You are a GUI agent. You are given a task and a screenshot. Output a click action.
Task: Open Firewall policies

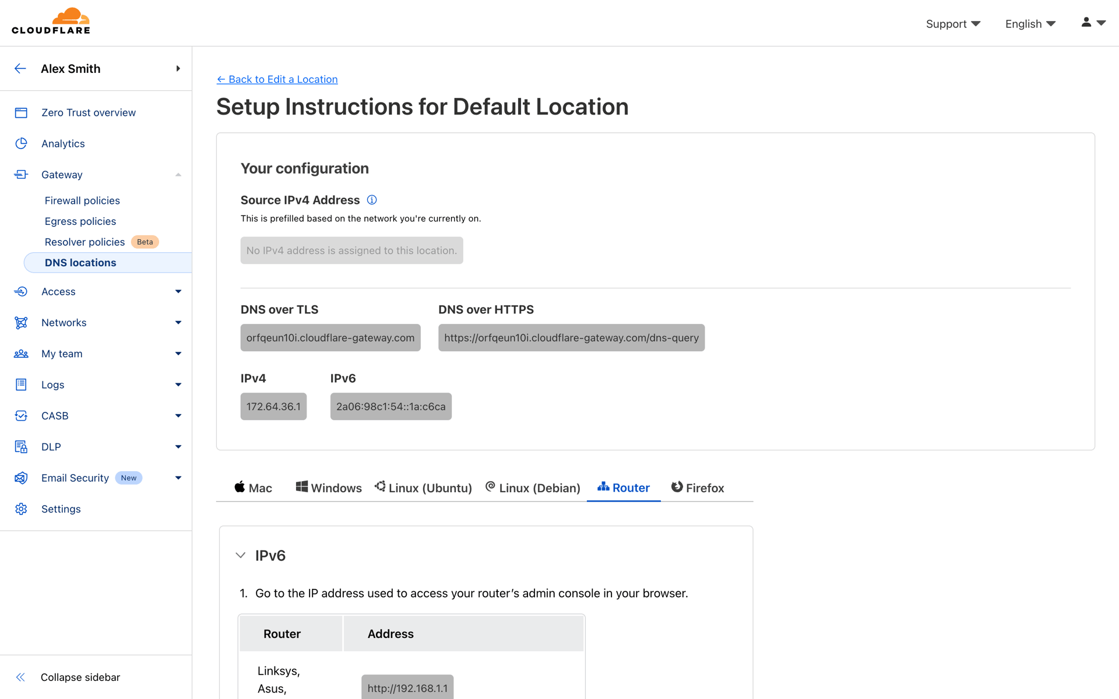click(x=82, y=200)
